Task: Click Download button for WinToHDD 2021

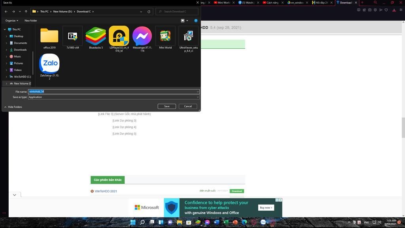Action: pyautogui.click(x=237, y=191)
